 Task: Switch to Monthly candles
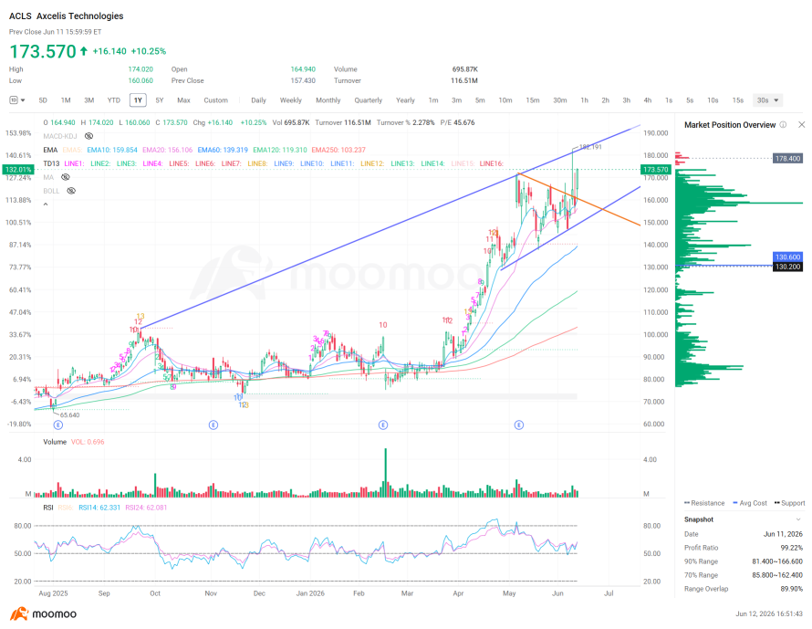coord(328,100)
